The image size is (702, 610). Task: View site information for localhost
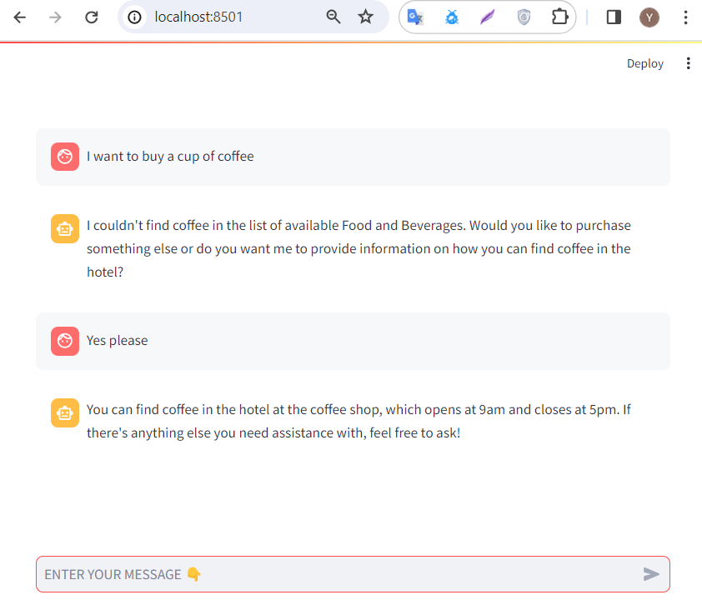(135, 17)
